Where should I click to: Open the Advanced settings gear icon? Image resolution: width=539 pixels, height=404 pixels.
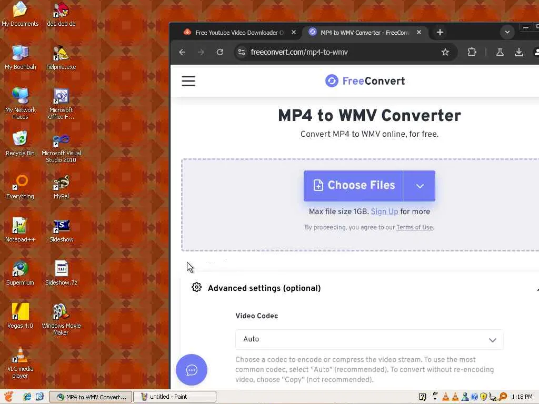coord(197,287)
